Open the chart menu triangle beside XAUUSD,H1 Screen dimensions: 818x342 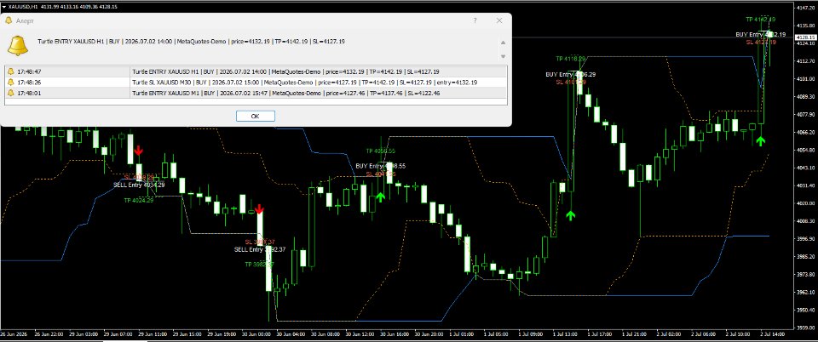pos(3,6)
